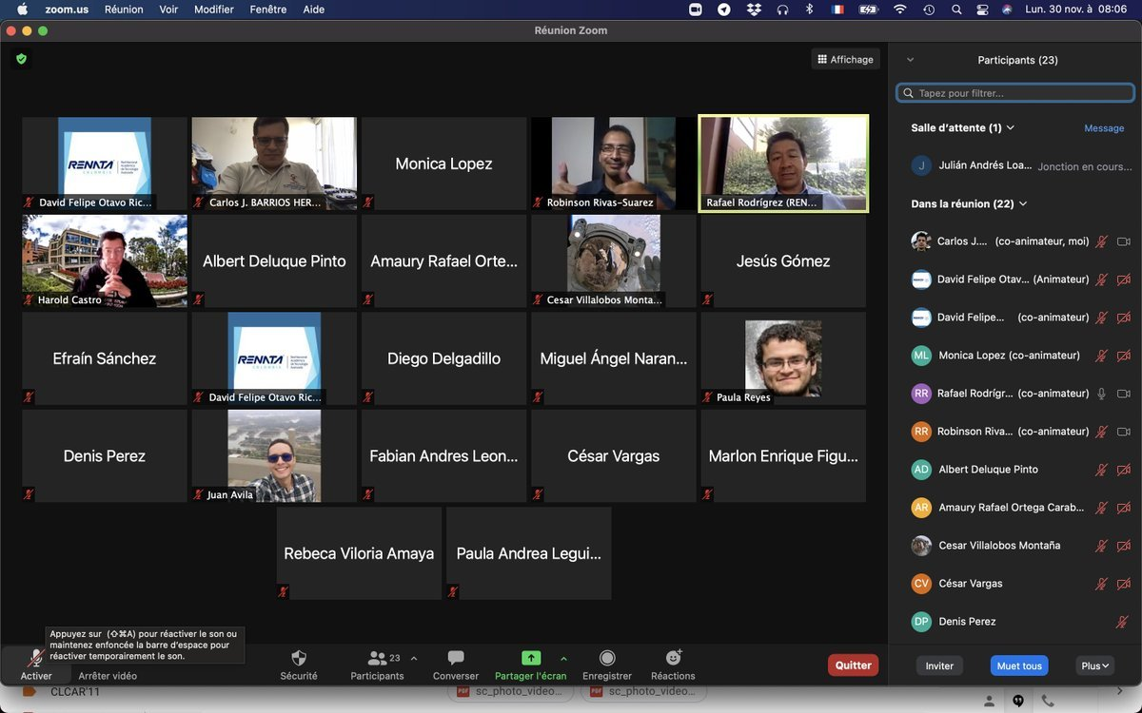This screenshot has height=713, width=1142.
Task: Click the green encryption shield icon
Action: (21, 59)
